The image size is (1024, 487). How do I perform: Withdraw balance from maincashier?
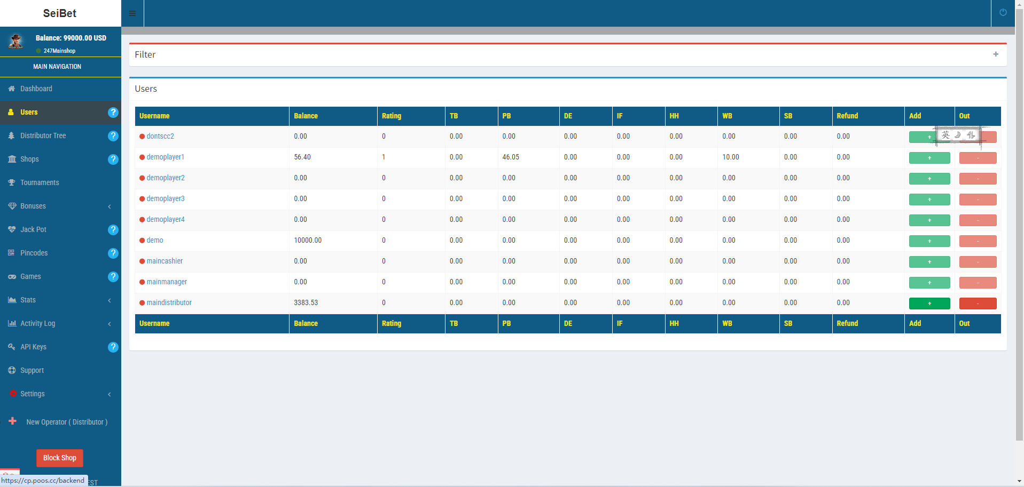point(978,262)
